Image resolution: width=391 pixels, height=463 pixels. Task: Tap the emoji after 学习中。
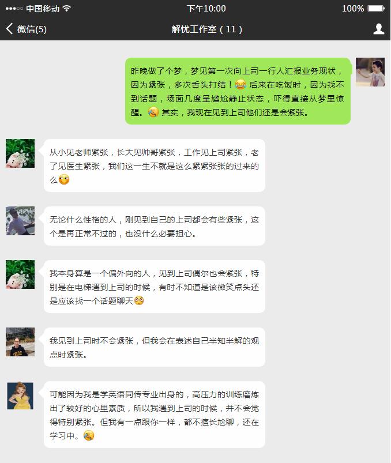89,435
